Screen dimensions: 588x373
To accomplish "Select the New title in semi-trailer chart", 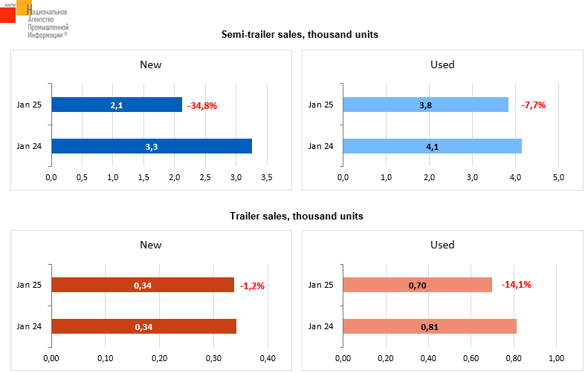I will [151, 65].
